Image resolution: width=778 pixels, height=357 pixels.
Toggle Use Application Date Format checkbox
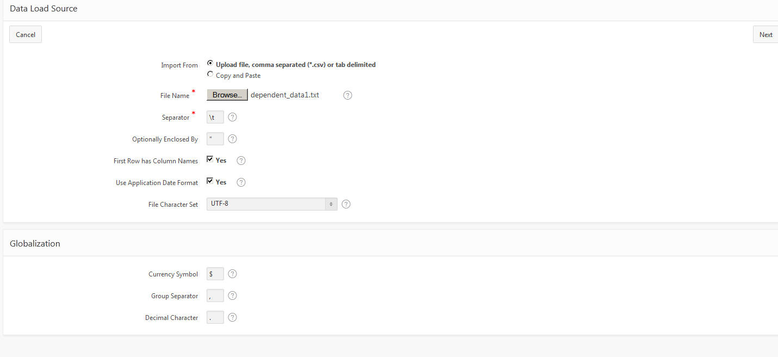point(210,181)
